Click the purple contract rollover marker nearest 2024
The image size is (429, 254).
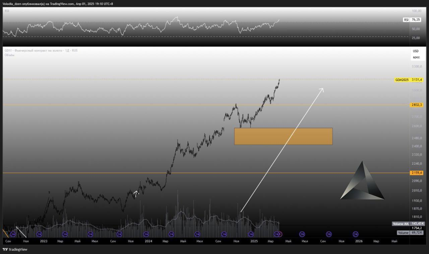pos(146,234)
